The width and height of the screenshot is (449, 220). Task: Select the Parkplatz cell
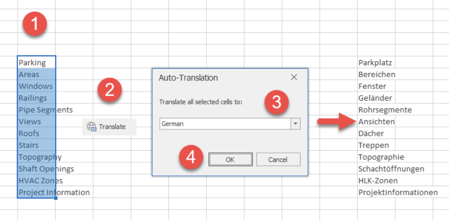point(376,62)
